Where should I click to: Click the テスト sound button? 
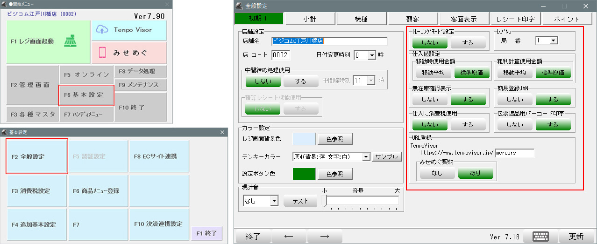300,201
